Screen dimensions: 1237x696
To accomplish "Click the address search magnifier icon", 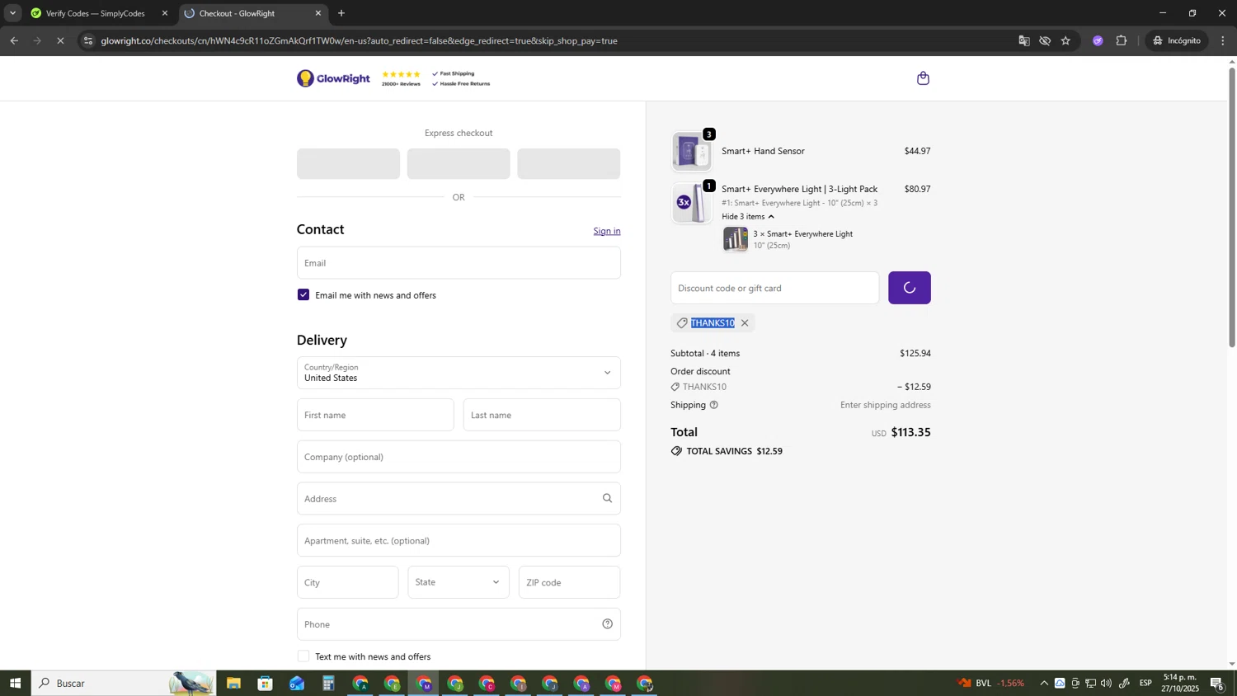I will 607,498.
